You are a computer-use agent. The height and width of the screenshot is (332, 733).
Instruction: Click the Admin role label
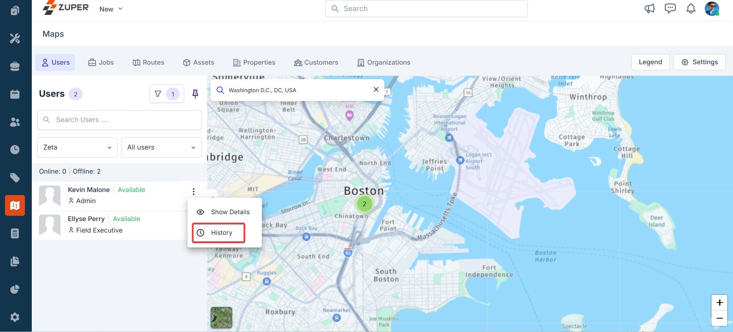(x=86, y=201)
